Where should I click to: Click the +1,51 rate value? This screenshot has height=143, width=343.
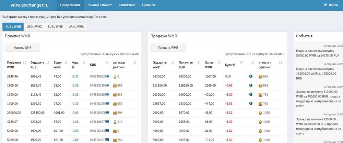[229, 104]
